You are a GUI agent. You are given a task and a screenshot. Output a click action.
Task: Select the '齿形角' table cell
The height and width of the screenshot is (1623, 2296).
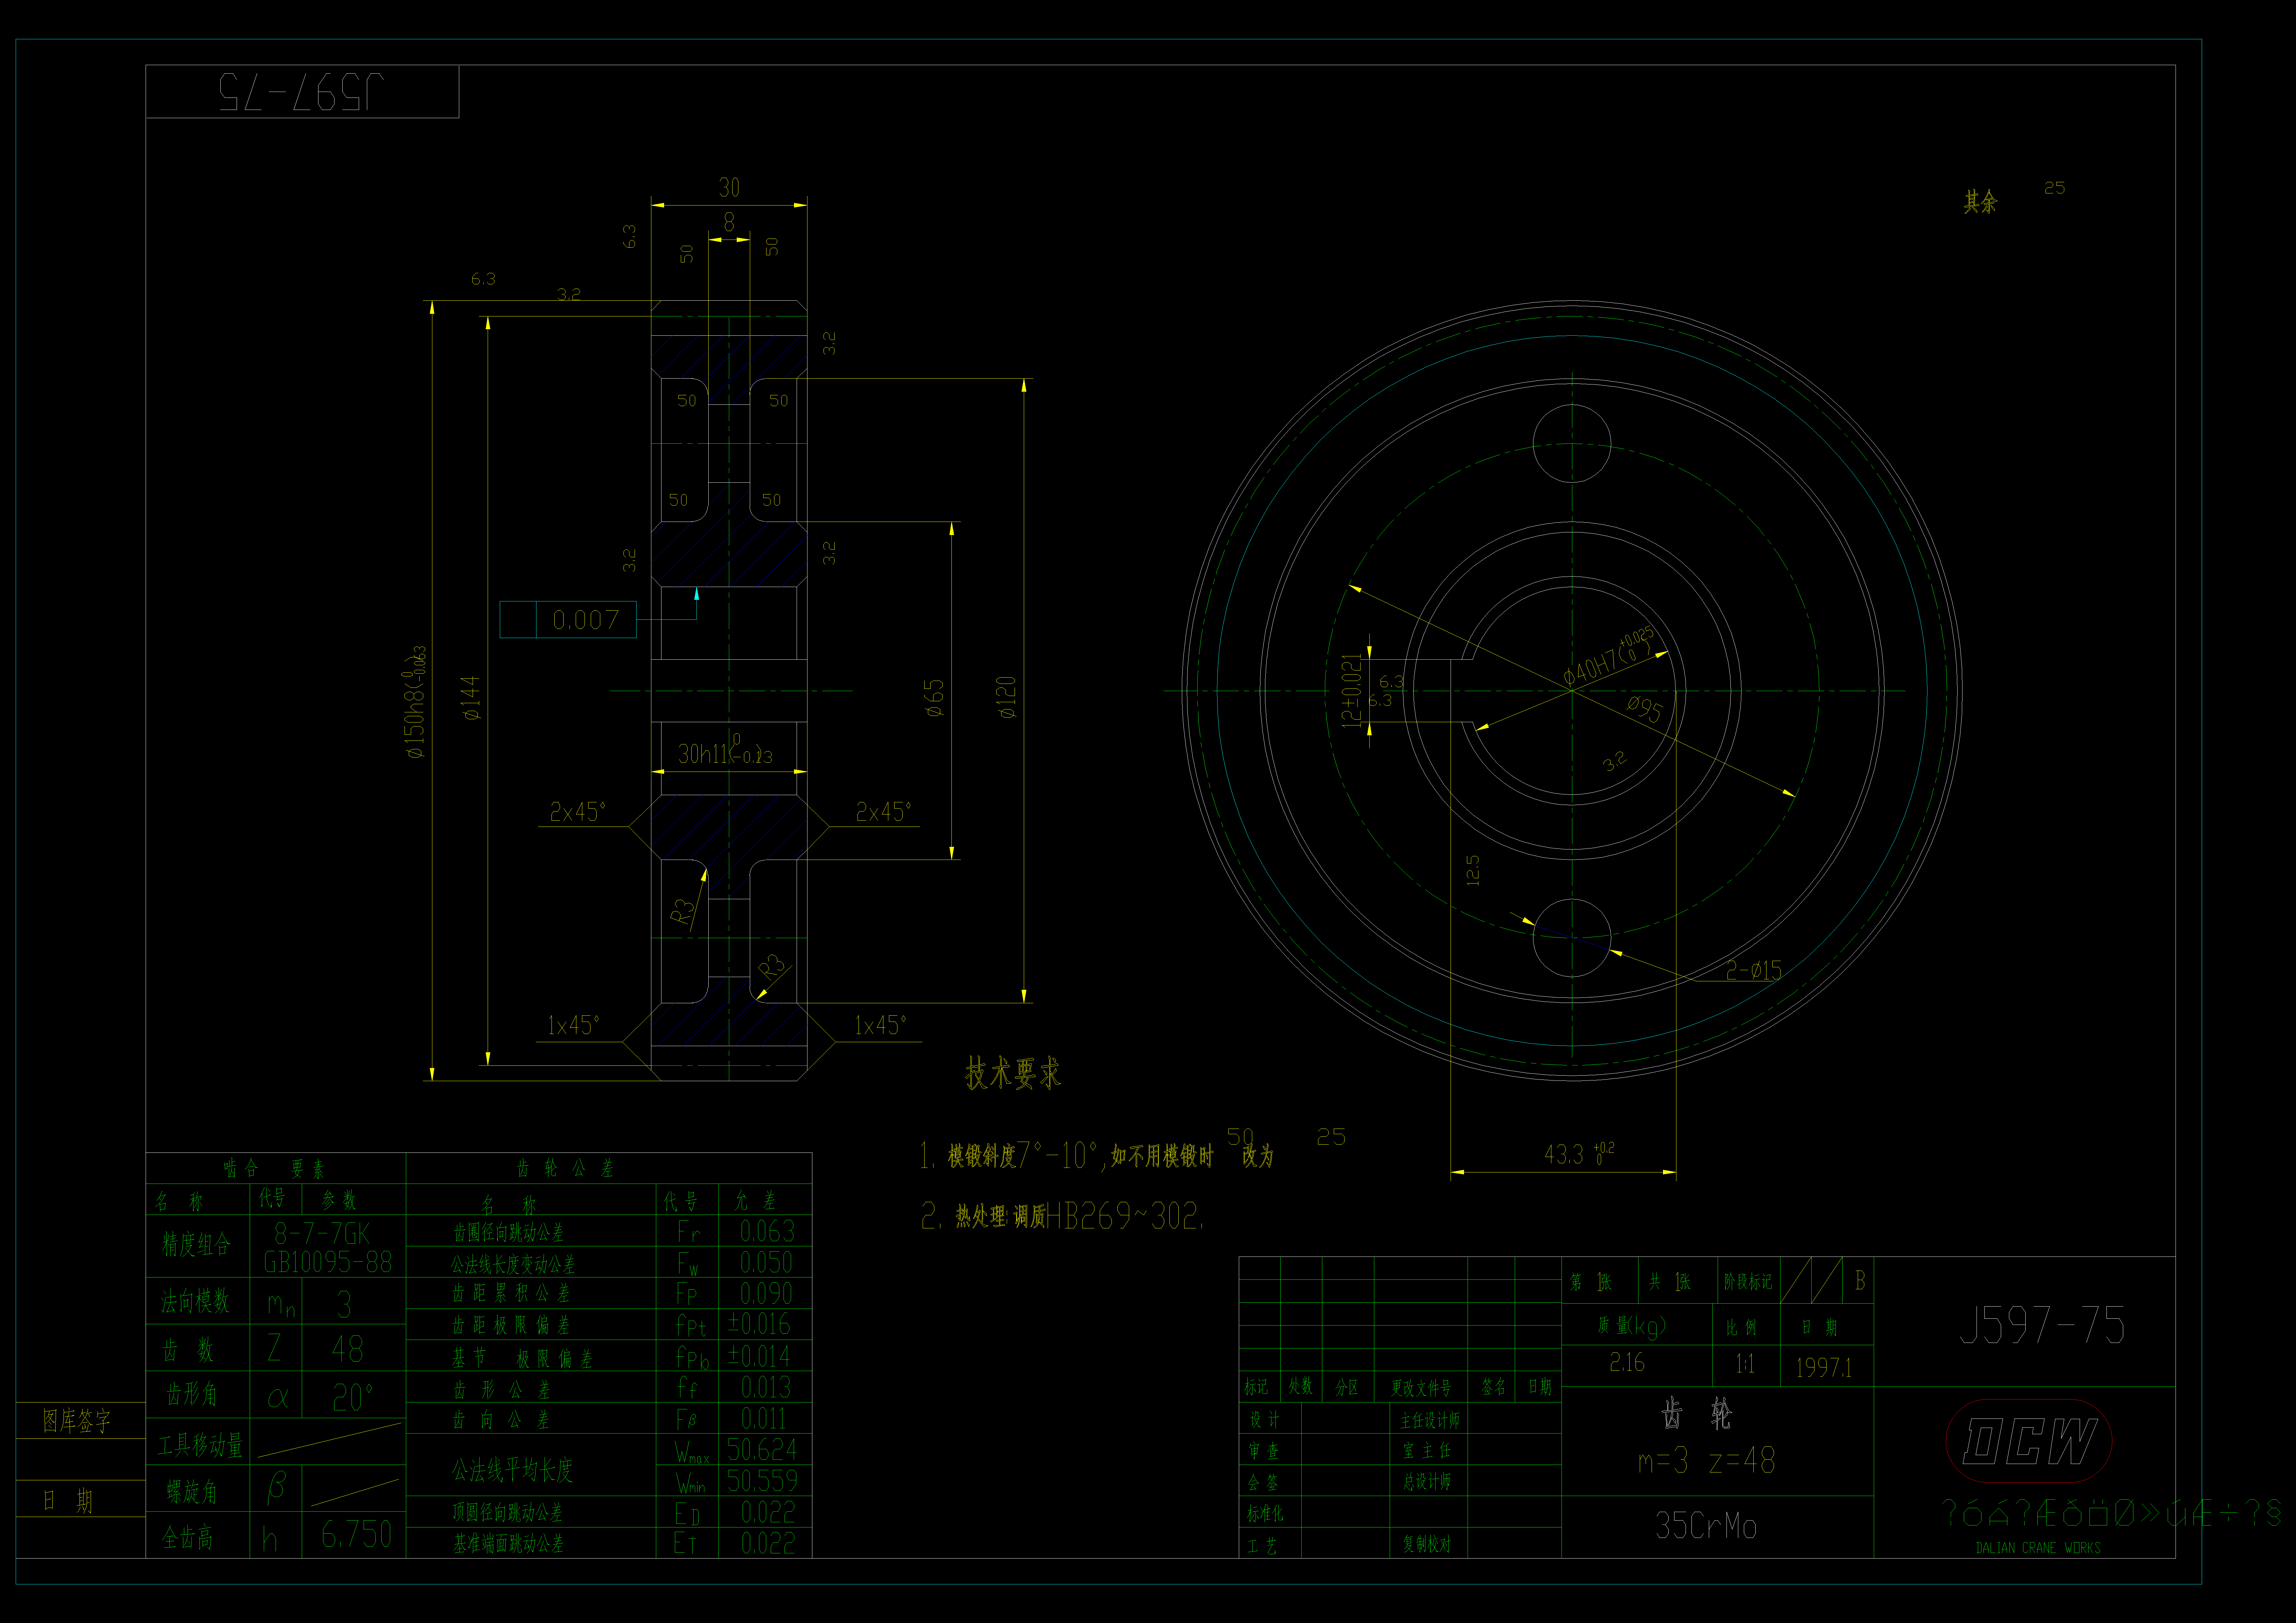tap(192, 1394)
